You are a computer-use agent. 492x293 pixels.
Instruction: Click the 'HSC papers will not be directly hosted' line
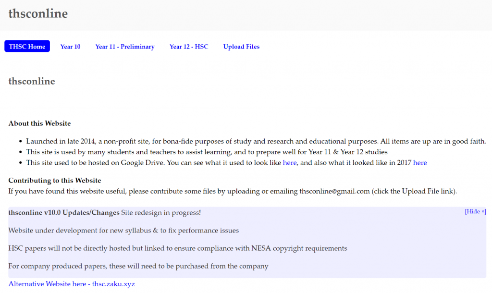[x=177, y=248]
